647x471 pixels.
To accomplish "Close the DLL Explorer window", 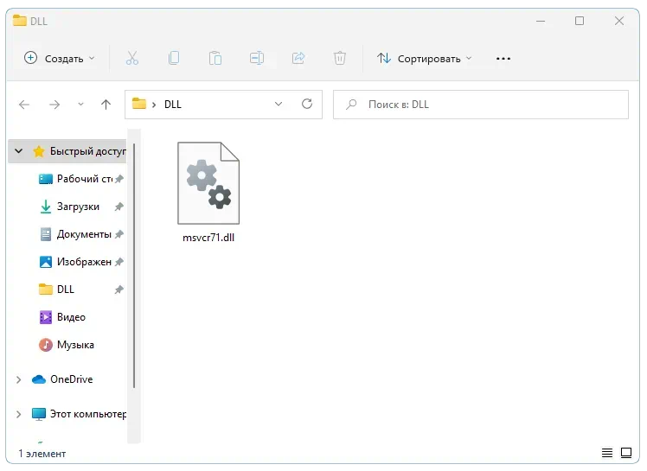I will pyautogui.click(x=619, y=21).
